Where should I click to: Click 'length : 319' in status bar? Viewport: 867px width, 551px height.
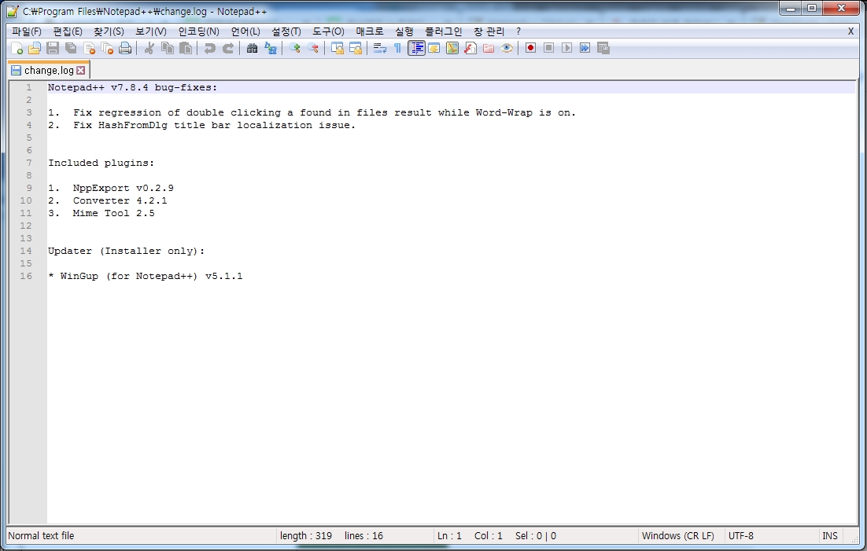coord(306,535)
